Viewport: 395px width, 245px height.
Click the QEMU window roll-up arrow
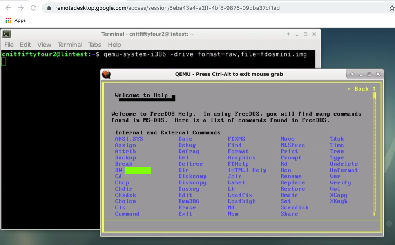point(352,74)
